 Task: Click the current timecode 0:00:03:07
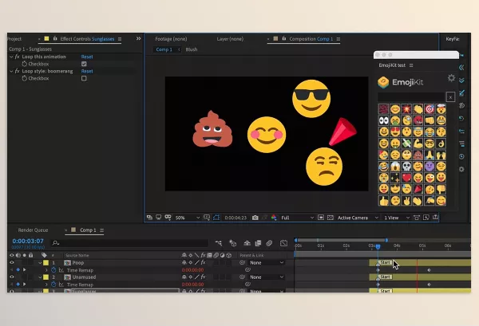(x=28, y=241)
